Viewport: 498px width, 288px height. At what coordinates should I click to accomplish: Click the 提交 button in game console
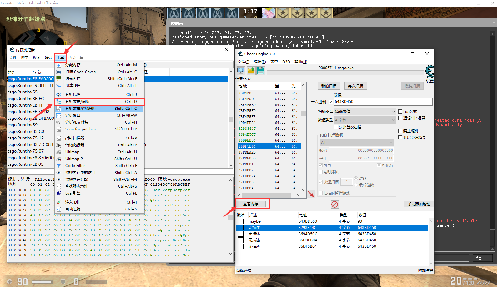pyautogui.click(x=482, y=258)
